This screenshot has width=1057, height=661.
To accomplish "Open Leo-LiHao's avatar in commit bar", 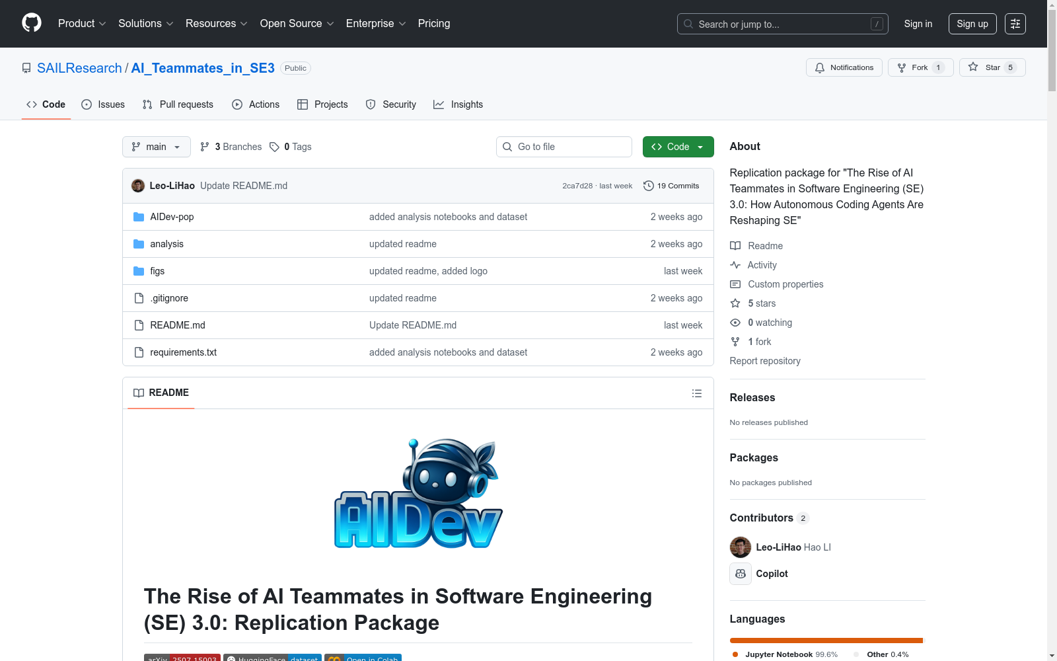I will (x=138, y=186).
